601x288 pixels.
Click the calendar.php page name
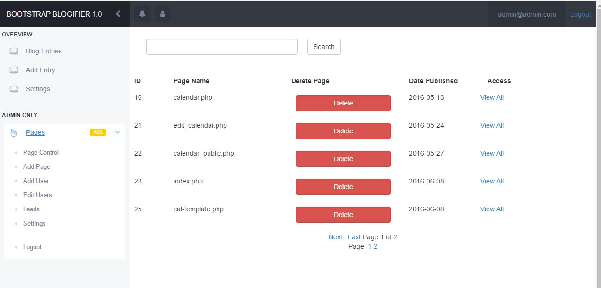point(193,97)
